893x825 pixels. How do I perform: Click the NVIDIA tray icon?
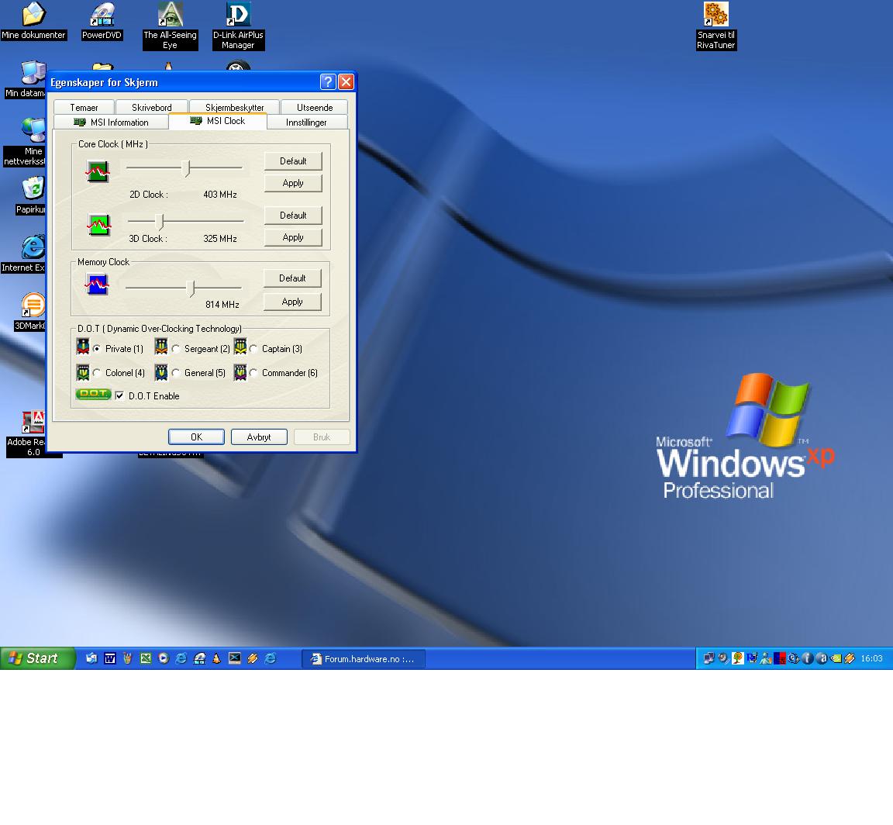point(836,658)
